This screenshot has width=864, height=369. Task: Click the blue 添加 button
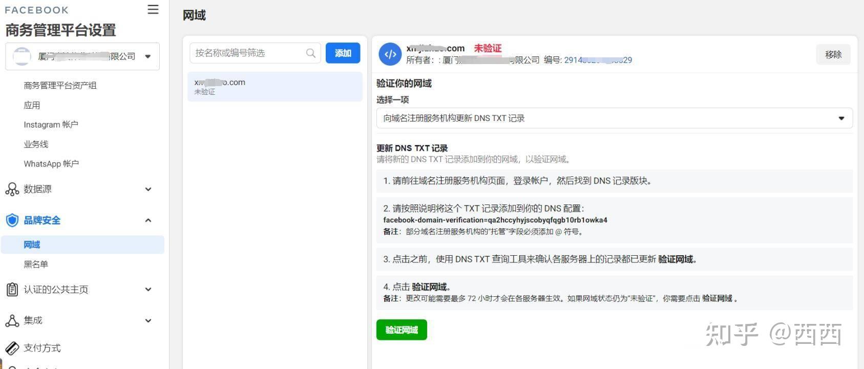pos(343,53)
